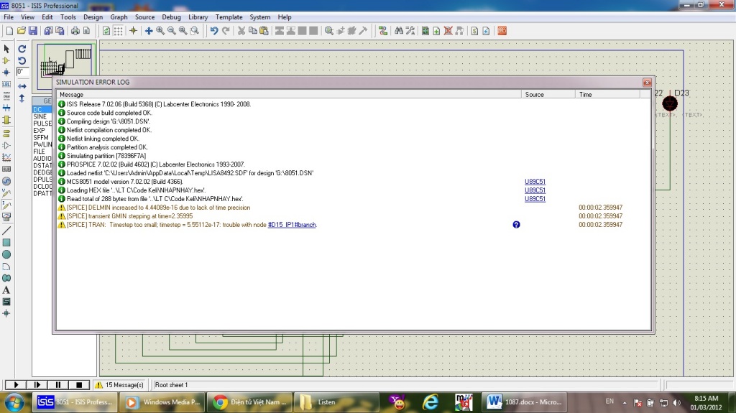Click the Zoom to Area icon
Screen dimensions: 736x413
click(x=194, y=31)
